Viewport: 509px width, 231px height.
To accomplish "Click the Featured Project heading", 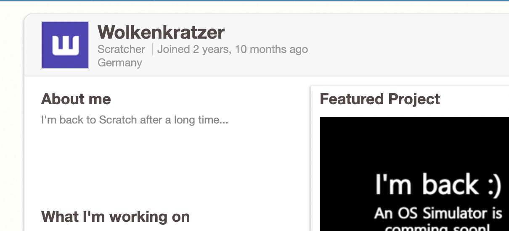I will click(x=380, y=99).
